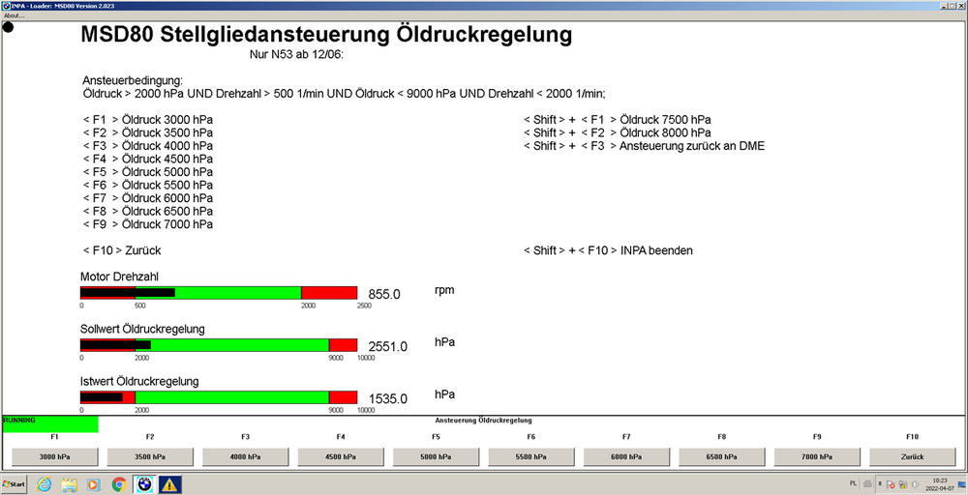This screenshot has width=968, height=495.
Task: Select the 7000 hPa button
Action: [x=817, y=456]
